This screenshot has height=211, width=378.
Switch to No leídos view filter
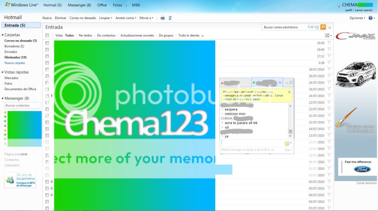85,35
